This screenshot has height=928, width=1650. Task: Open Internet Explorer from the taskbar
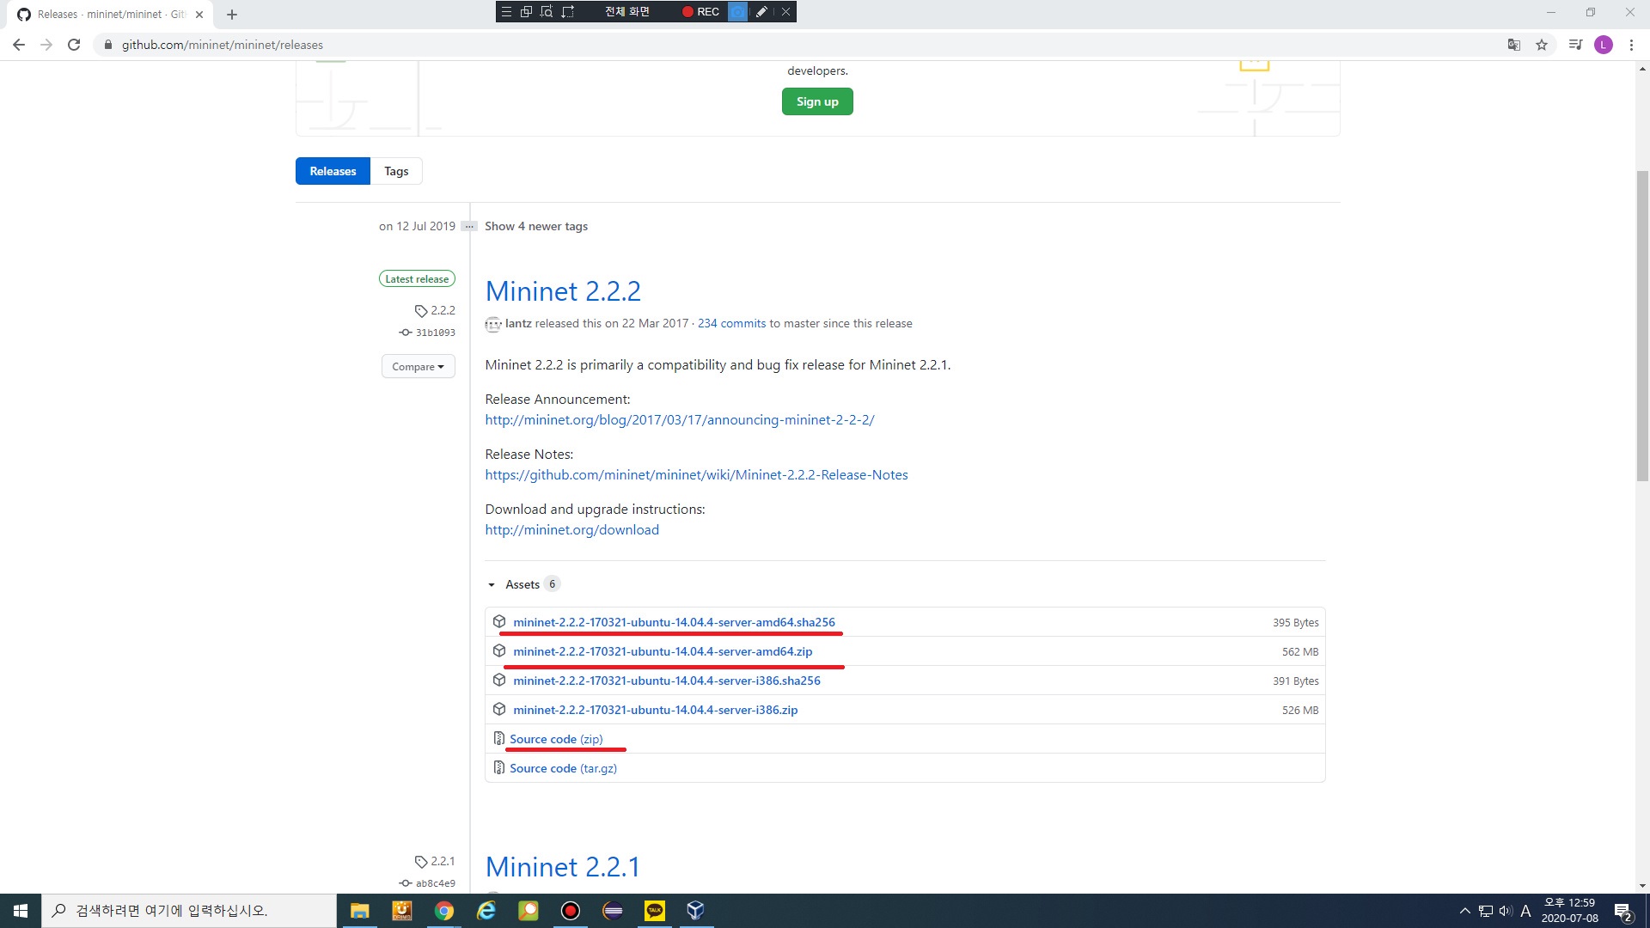coord(486,911)
